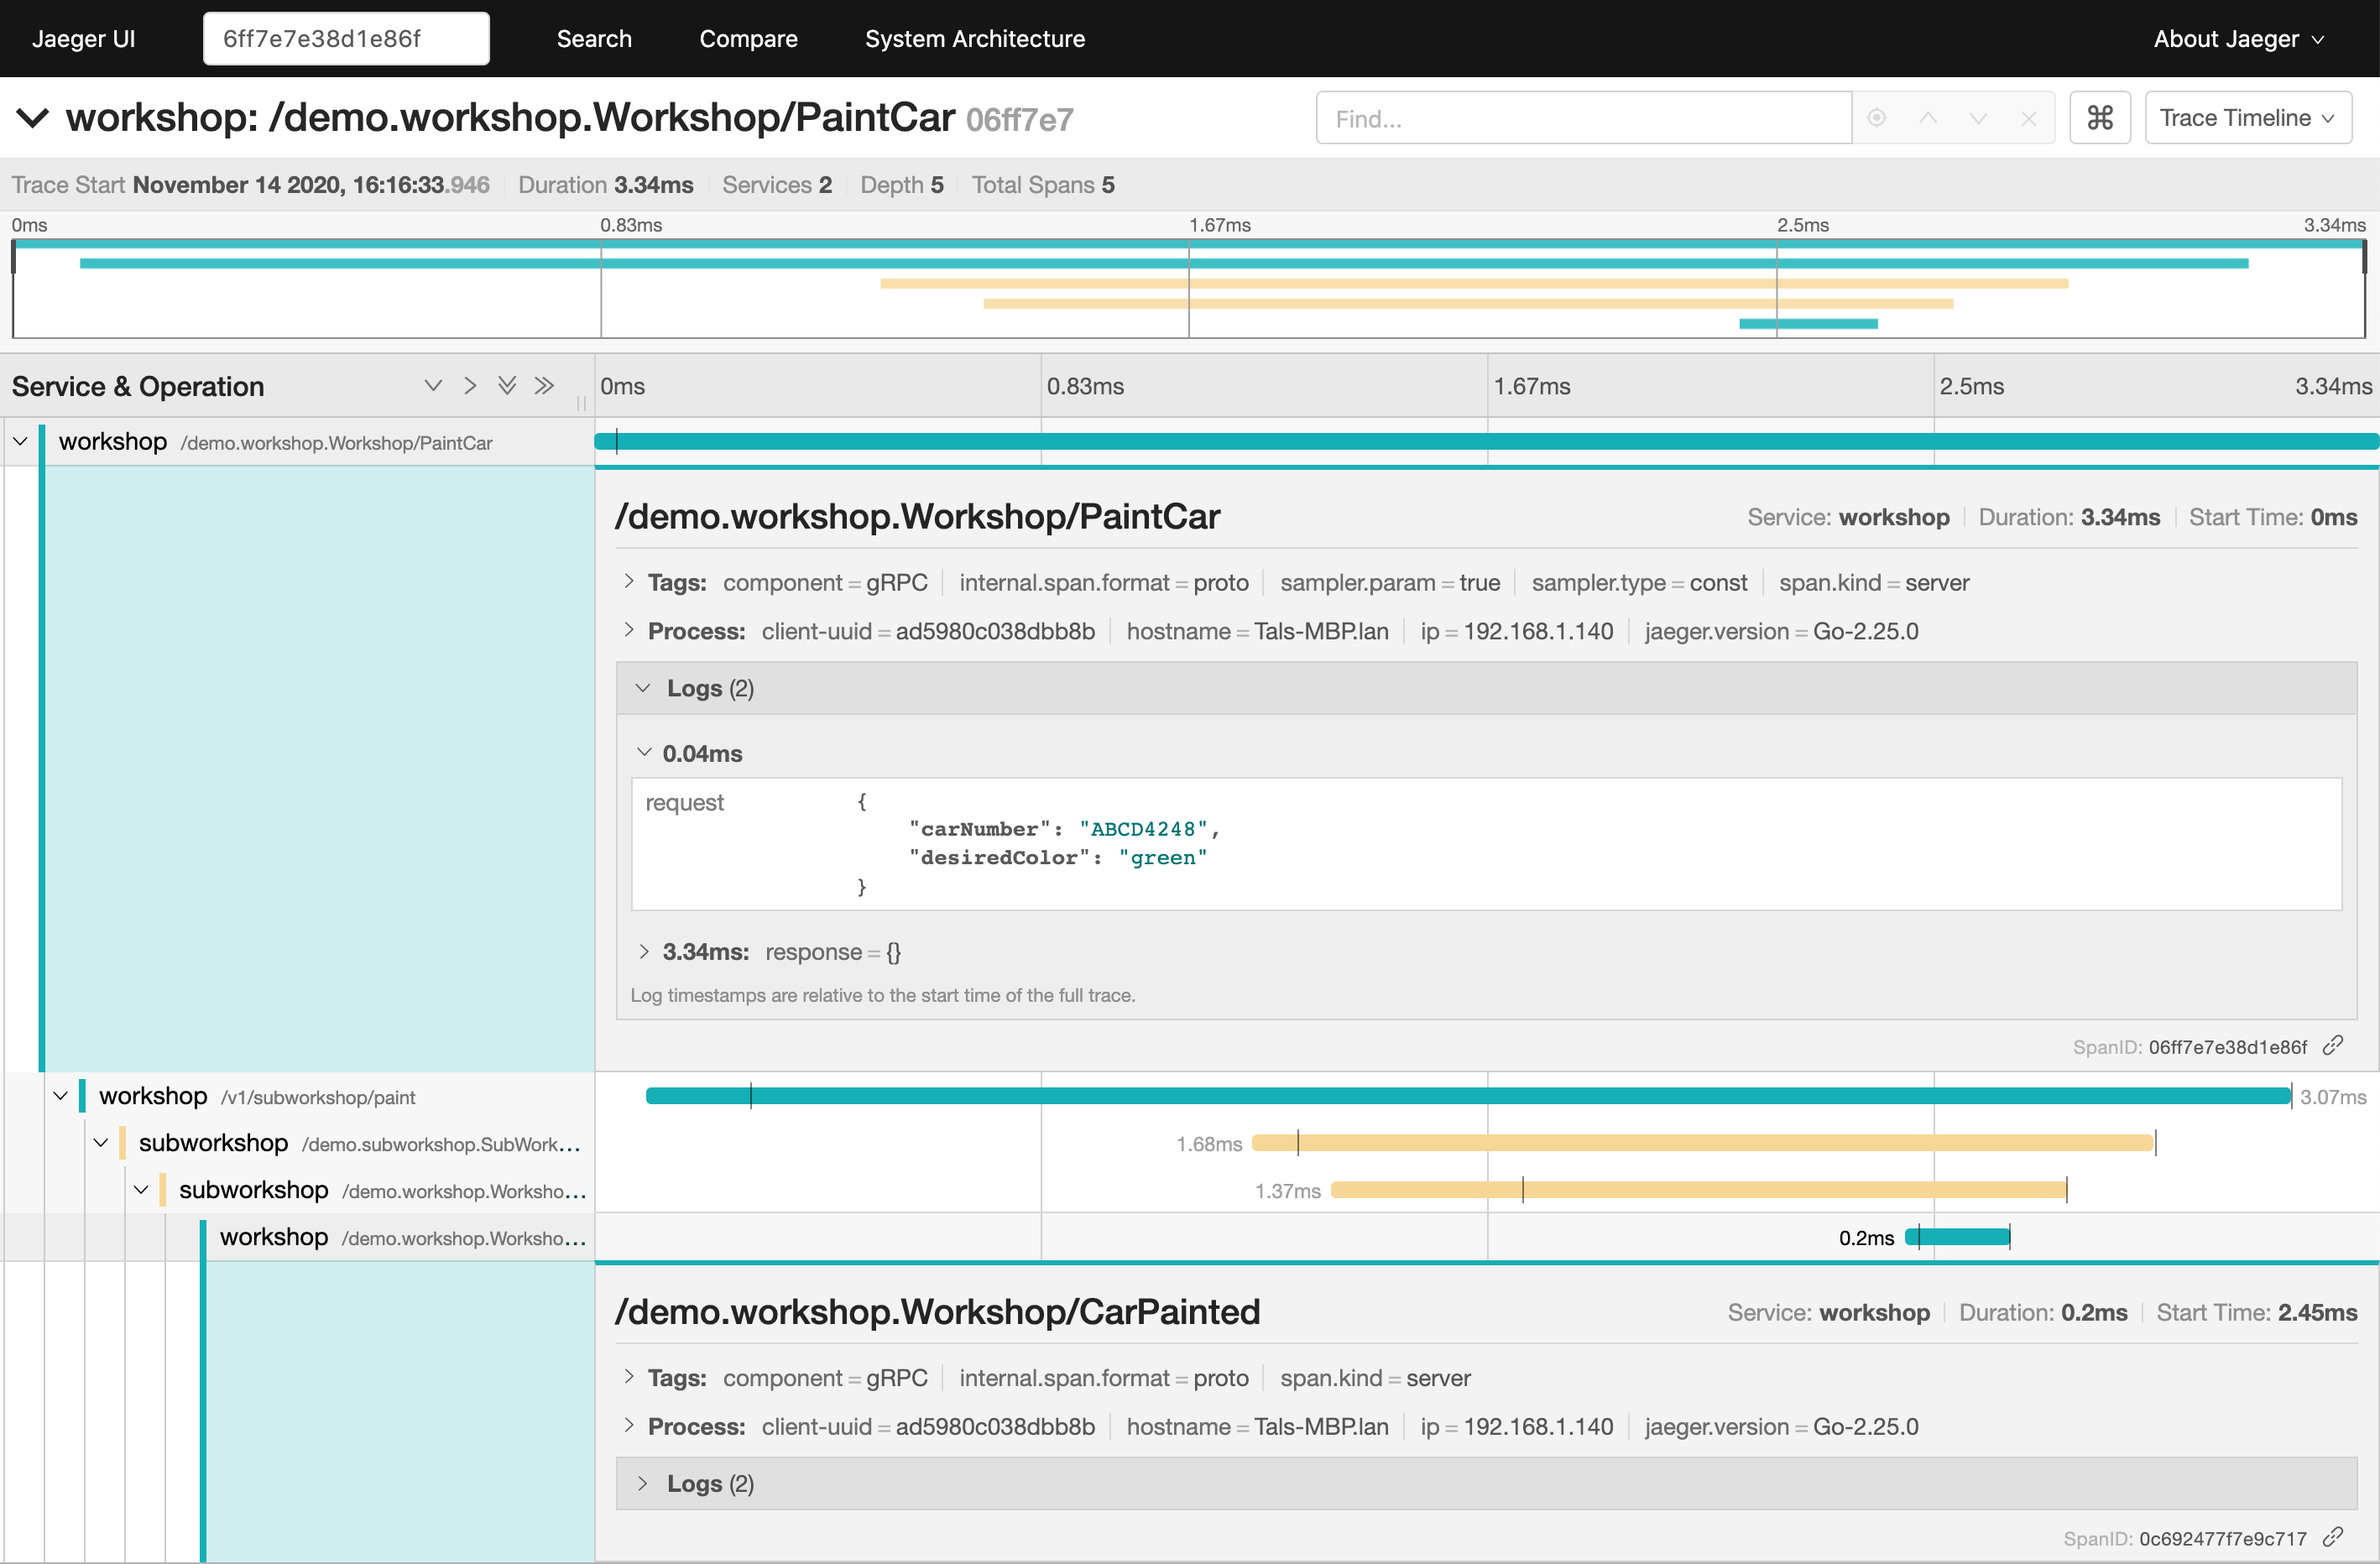Copy deep link for SpanID 0c692477f7e9c717

point(2333,1537)
